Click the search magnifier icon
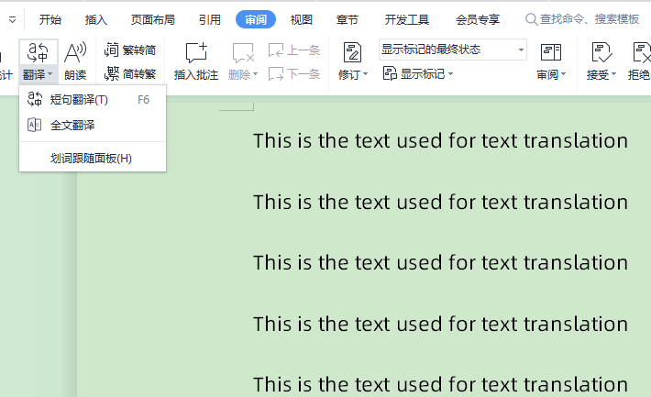Image resolution: width=651 pixels, height=397 pixels. (x=532, y=19)
